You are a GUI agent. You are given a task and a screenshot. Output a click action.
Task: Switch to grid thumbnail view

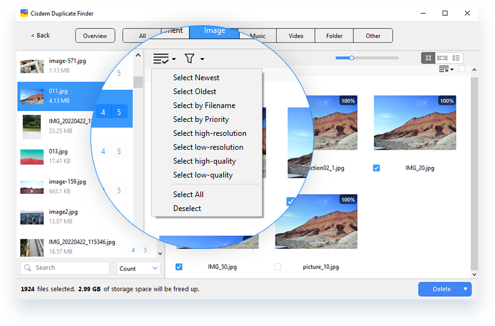429,58
